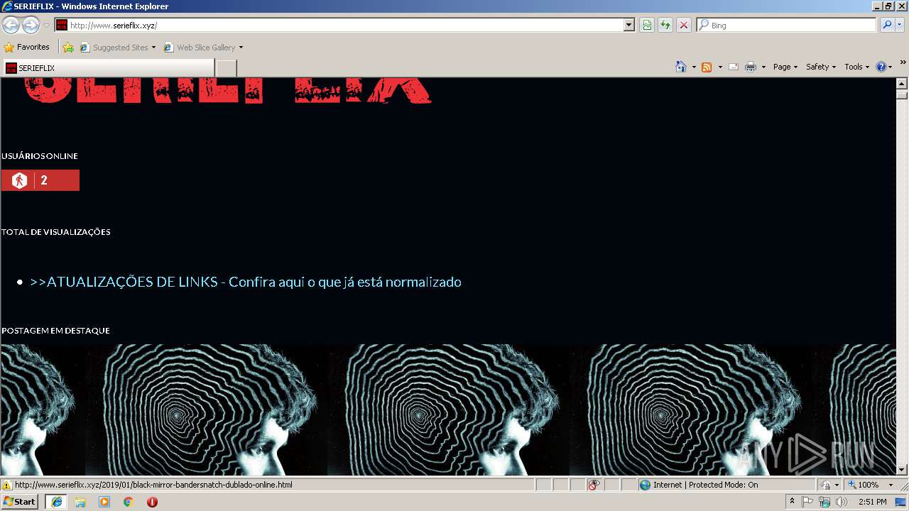Screen dimensions: 909x511
Task: Click the red Opera-style taskbar icon
Action: (x=152, y=502)
